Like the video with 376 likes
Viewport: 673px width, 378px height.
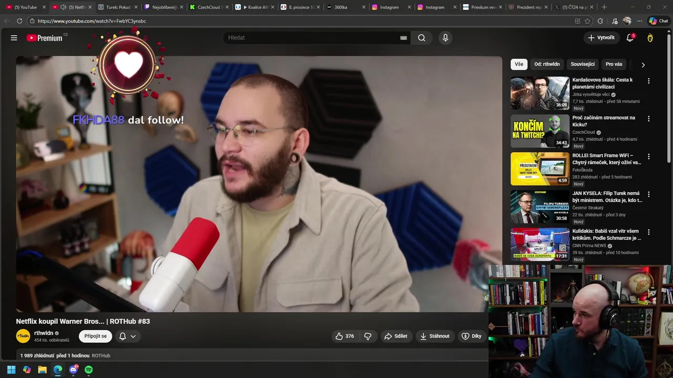click(345, 336)
